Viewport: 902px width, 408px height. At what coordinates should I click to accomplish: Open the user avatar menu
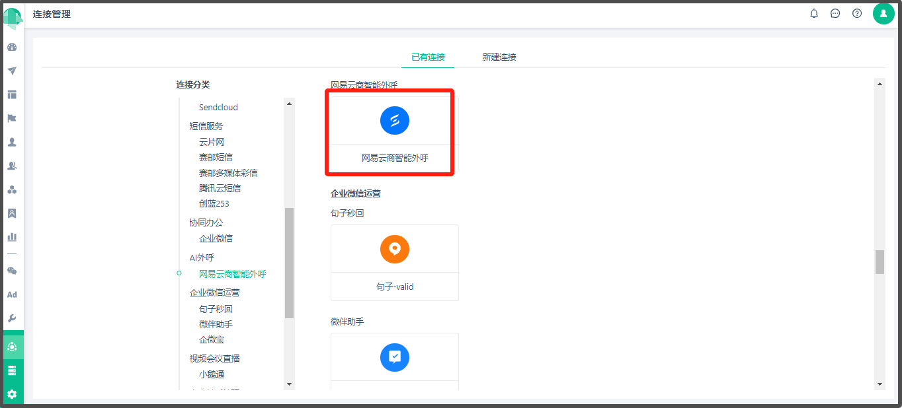point(883,13)
